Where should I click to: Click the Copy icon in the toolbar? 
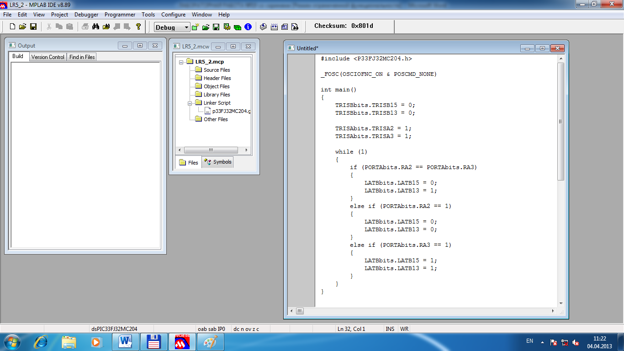coord(59,27)
